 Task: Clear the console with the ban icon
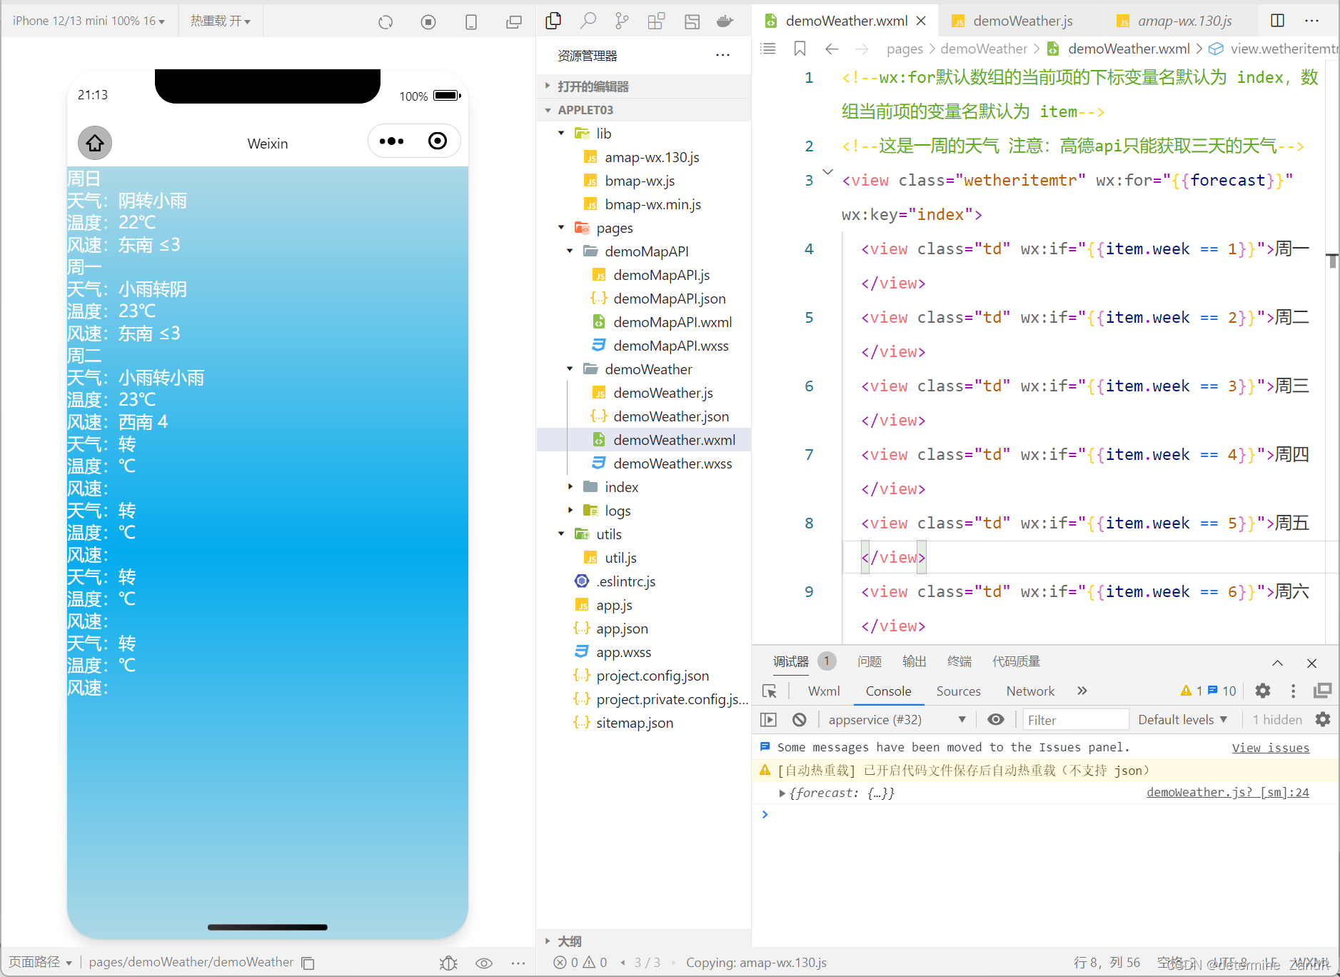[800, 720]
